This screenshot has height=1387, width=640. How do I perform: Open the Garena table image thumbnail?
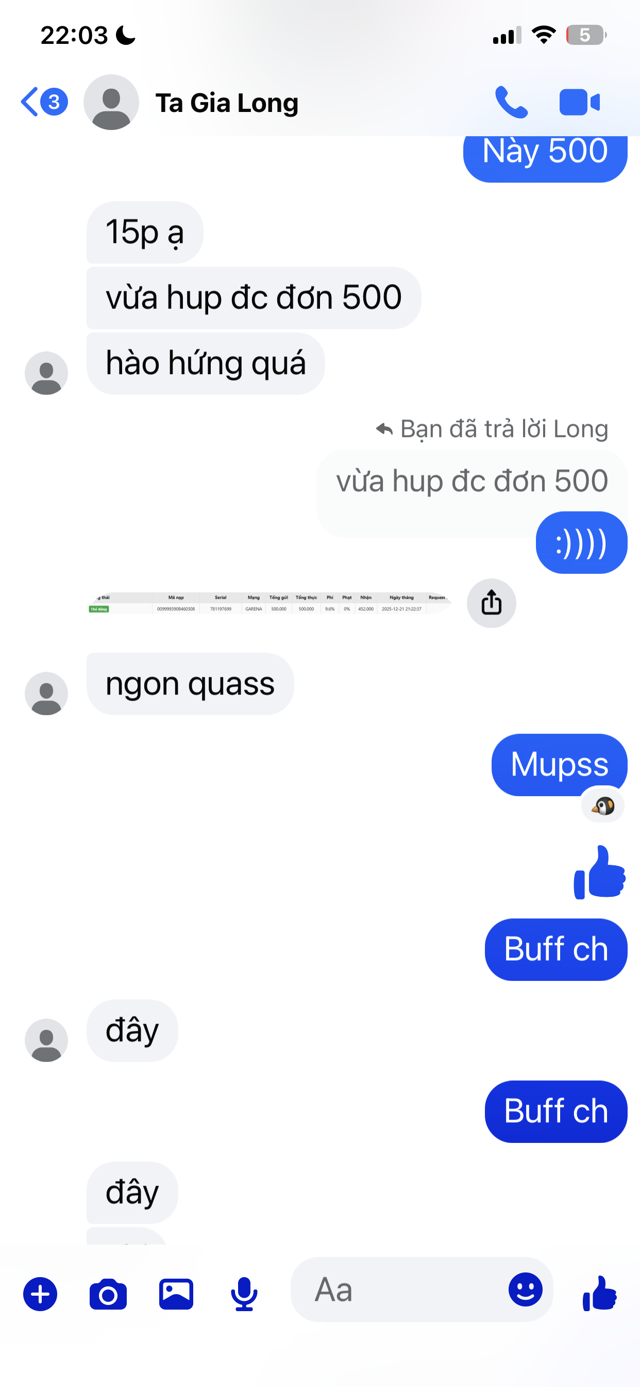269,603
